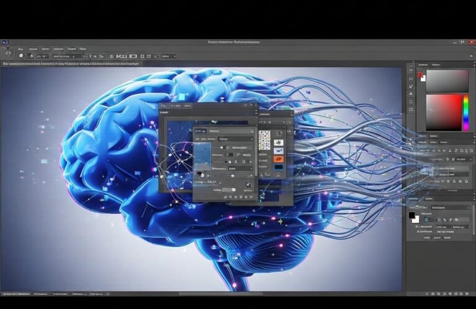The height and width of the screenshot is (309, 476).
Task: Click the orange thumbnail in the floating panel
Action: (x=278, y=159)
